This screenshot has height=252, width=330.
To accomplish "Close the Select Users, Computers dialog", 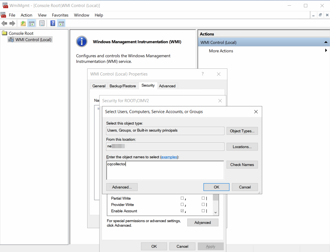I will 256,112.
